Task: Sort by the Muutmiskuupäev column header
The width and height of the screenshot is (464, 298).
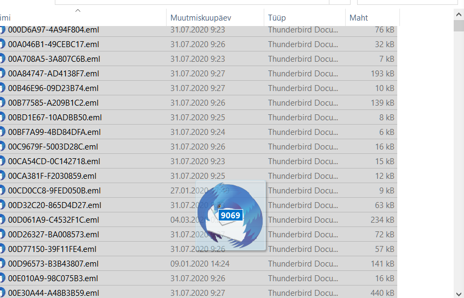Action: pos(201,18)
